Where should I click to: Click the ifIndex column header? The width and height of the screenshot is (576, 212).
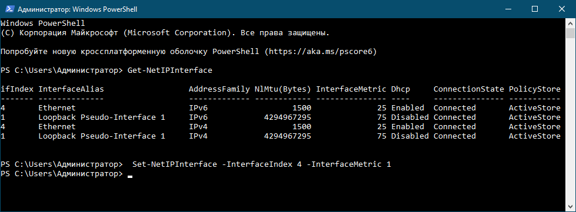coord(17,89)
